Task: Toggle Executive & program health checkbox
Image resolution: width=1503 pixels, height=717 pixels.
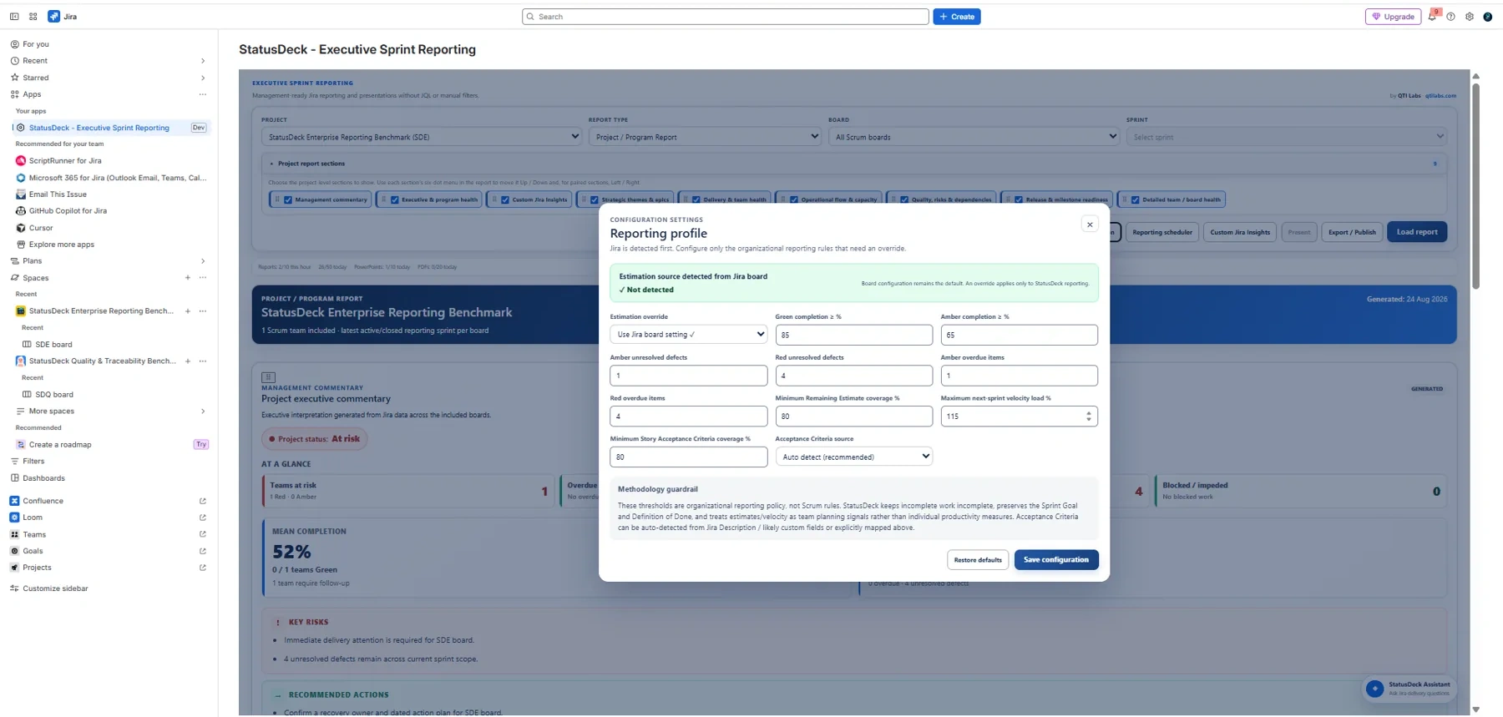Action: click(x=395, y=200)
